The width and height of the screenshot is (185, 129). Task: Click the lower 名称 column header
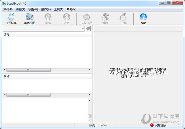pyautogui.click(x=47, y=76)
